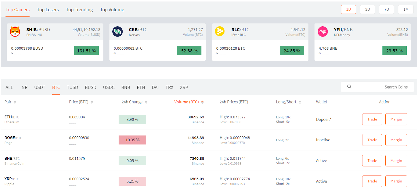418x191 pixels.
Task: Click Trade button for ETH/BTC
Action: point(372,119)
